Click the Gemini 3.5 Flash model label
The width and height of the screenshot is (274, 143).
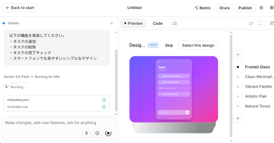tap(16, 77)
